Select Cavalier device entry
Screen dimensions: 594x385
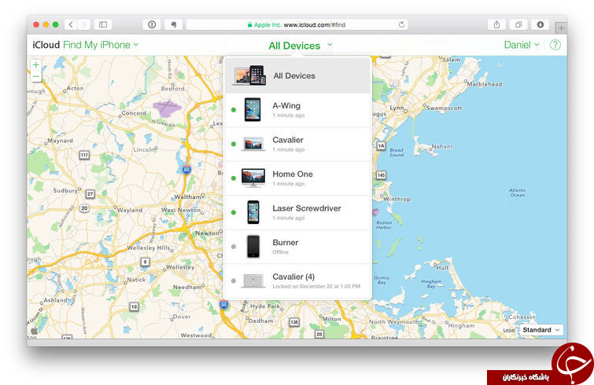(297, 144)
